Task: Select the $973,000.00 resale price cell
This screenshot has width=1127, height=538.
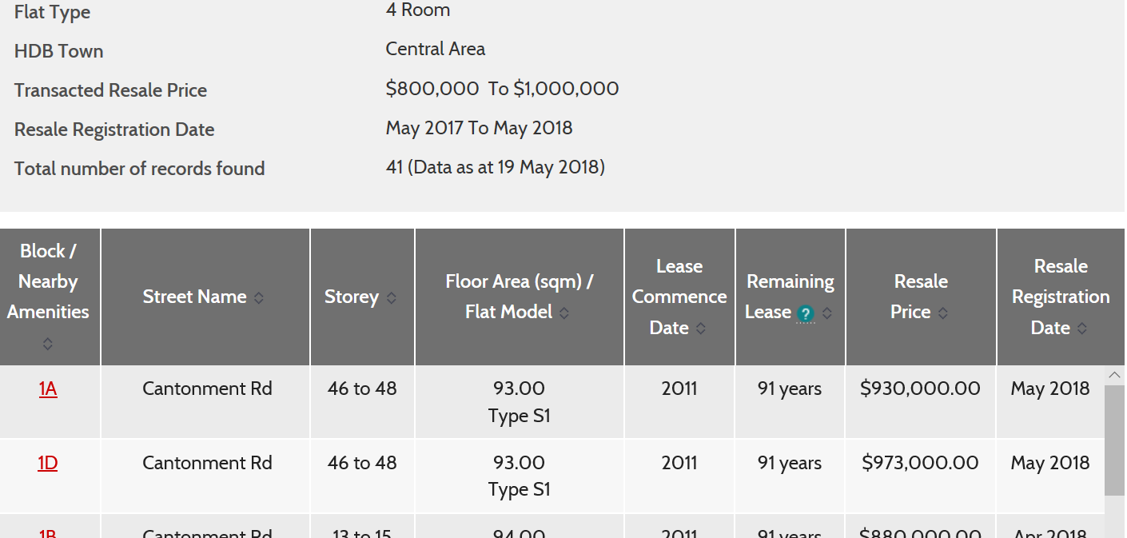Action: [x=920, y=464]
